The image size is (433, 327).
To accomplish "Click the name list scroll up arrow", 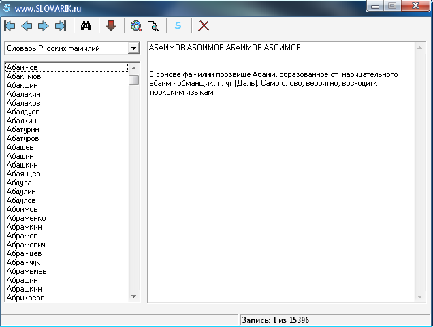I will (134, 68).
